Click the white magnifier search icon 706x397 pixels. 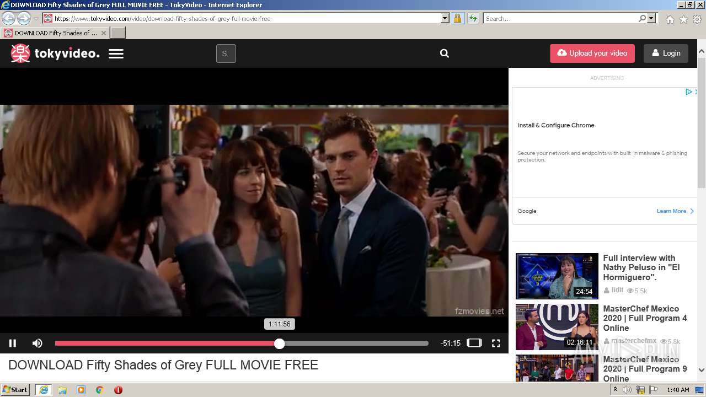coord(445,53)
